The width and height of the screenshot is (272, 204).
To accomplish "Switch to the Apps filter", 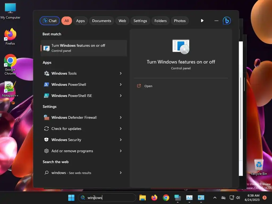I will (x=80, y=21).
